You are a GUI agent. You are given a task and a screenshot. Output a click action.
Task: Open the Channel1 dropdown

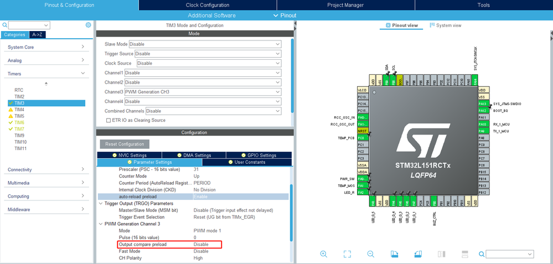coord(203,73)
